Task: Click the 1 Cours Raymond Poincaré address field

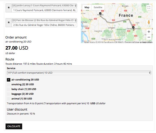Action: (x=44, y=10)
